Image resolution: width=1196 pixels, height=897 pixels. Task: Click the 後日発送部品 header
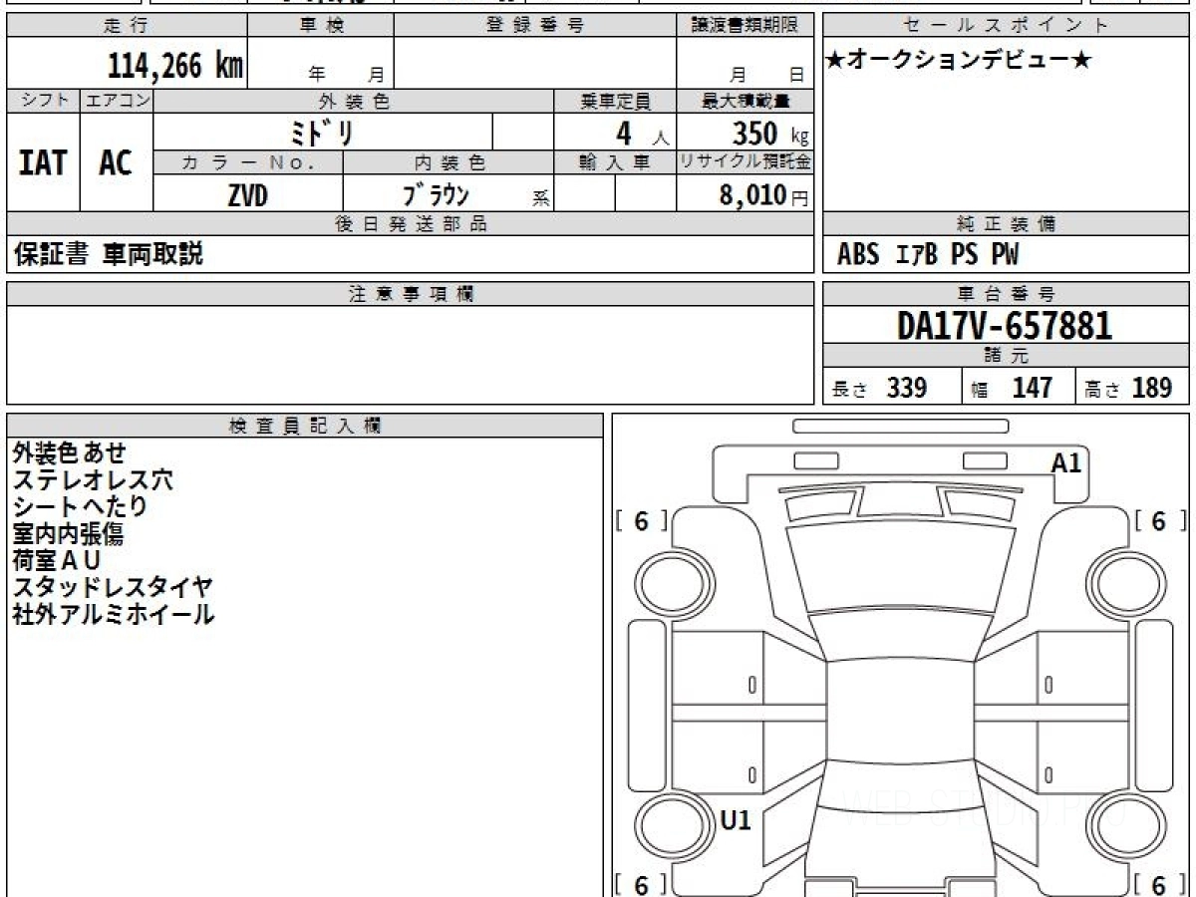[410, 224]
